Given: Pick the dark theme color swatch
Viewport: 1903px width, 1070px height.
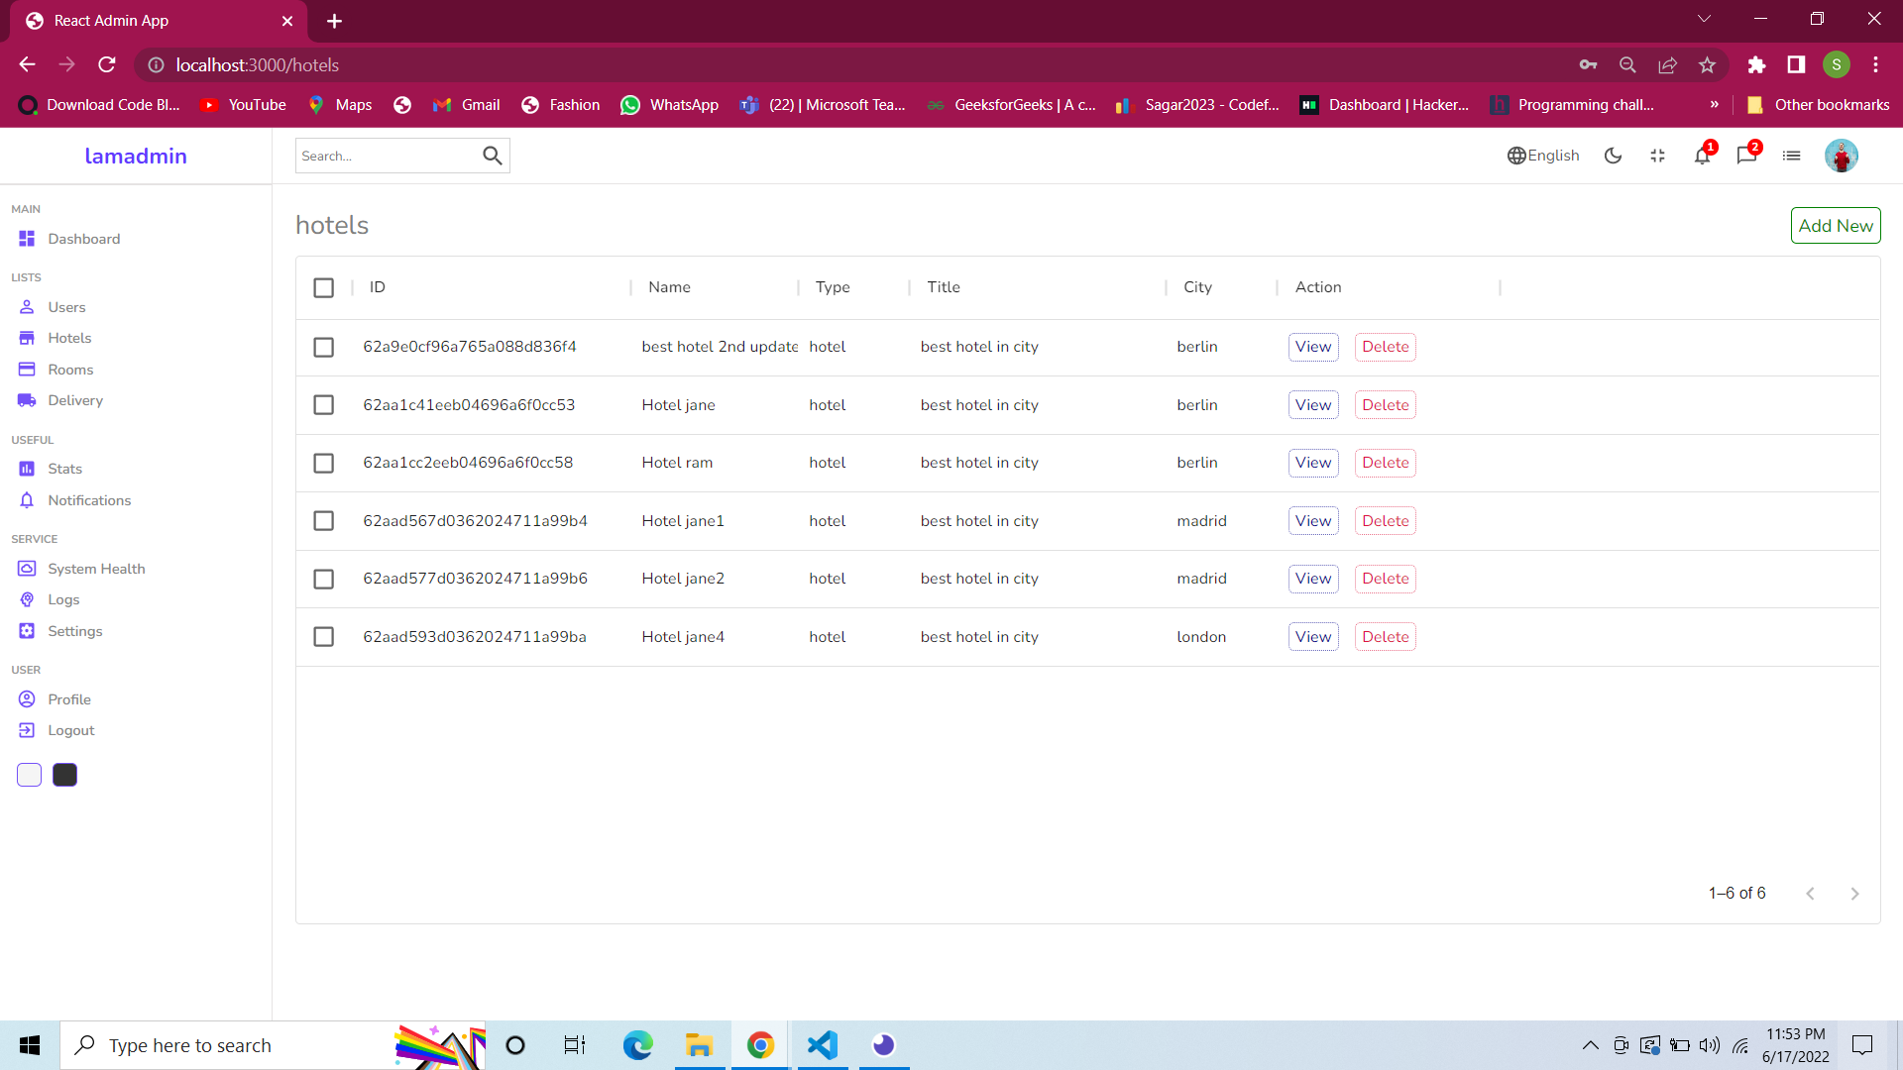Looking at the screenshot, I should point(63,774).
